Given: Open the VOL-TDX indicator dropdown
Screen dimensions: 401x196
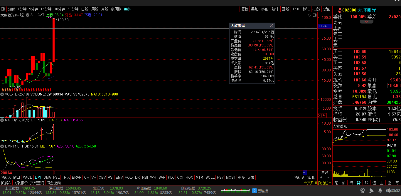Looking at the screenshot, I should pyautogui.click(x=2, y=94).
